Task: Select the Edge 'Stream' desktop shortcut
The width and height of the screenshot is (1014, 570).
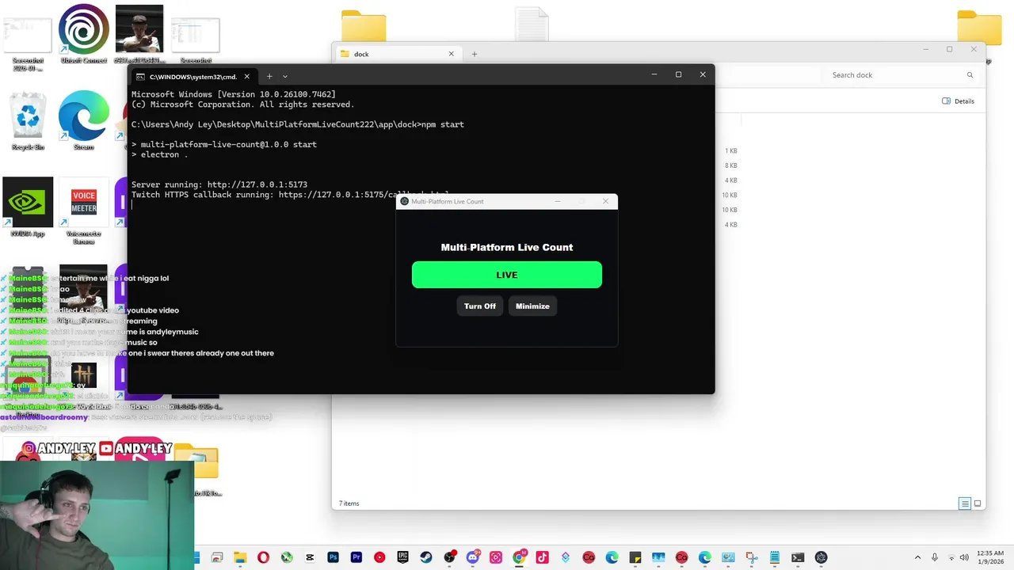Action: [84, 121]
